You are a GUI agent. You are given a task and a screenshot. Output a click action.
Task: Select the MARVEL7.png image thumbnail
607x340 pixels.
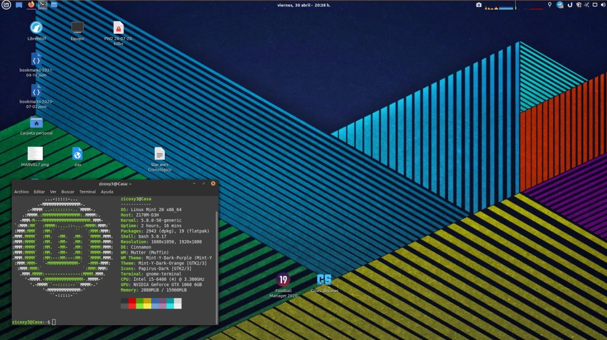pyautogui.click(x=35, y=154)
